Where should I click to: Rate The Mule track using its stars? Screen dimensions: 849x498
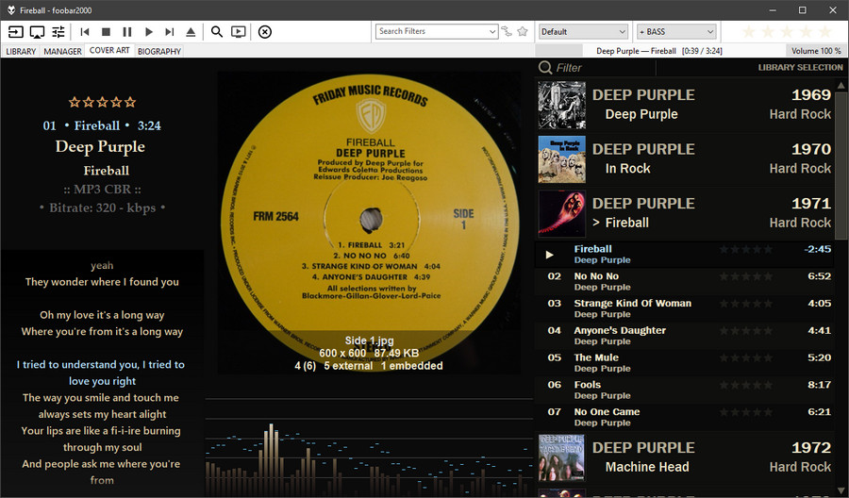[746, 357]
